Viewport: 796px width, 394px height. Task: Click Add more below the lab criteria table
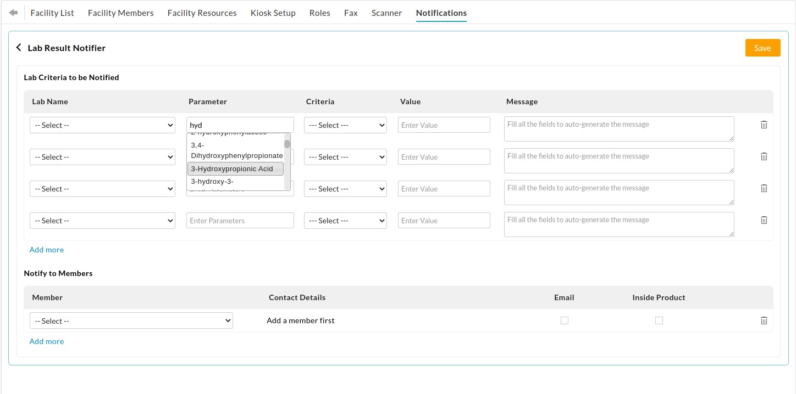tap(47, 250)
